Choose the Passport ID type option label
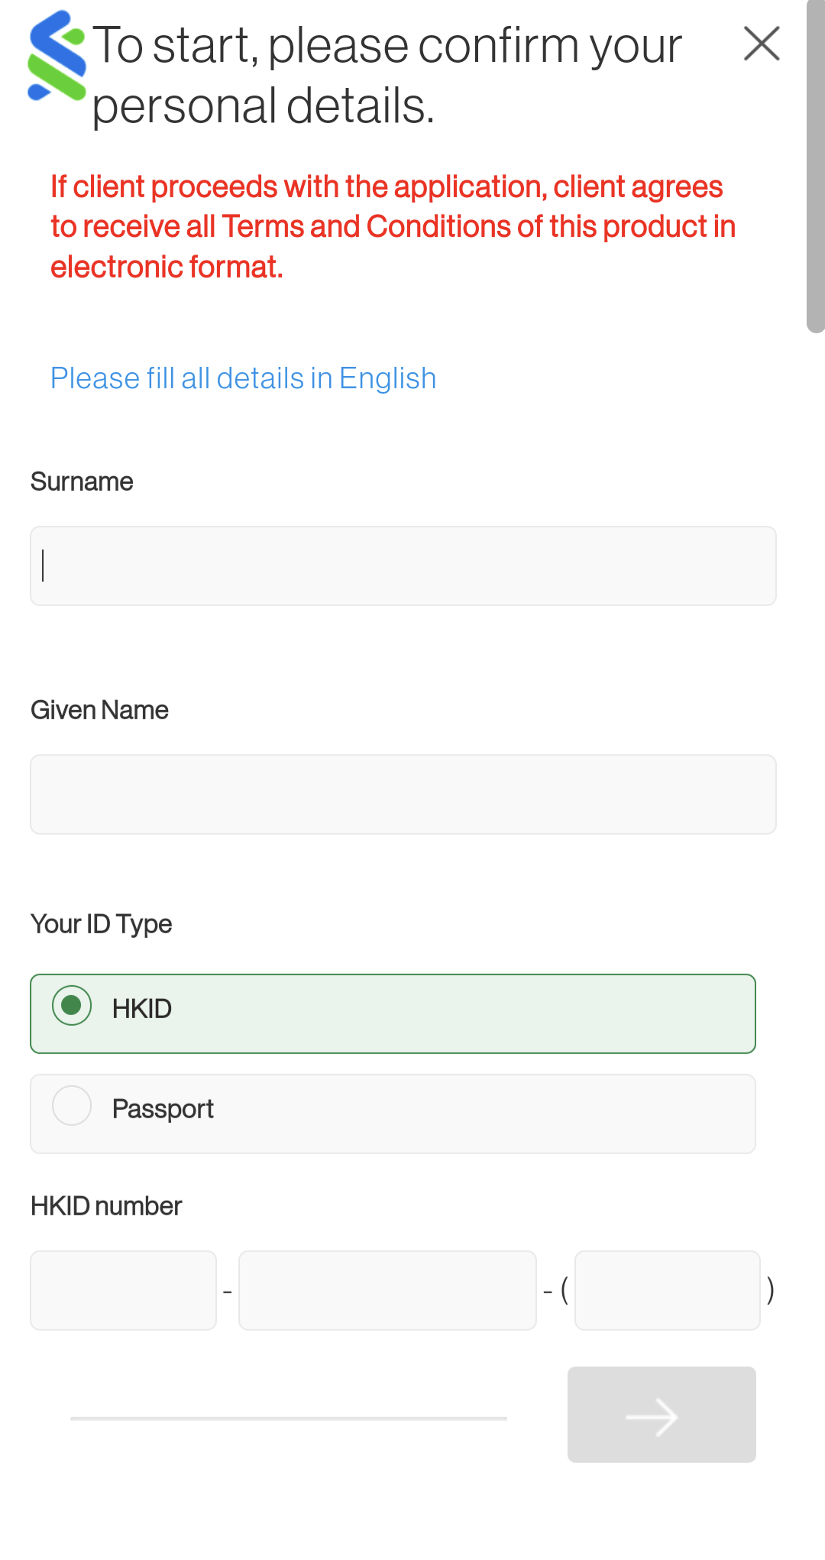This screenshot has width=825, height=1560. coord(163,1109)
